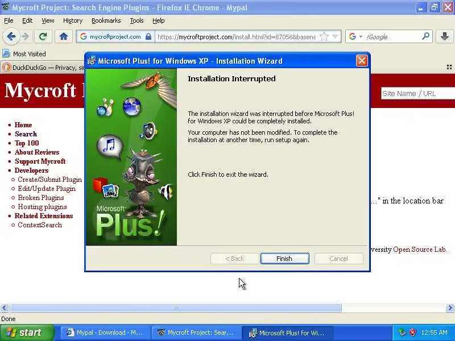
Task: Bookmark page with the star icon
Action: 324,36
